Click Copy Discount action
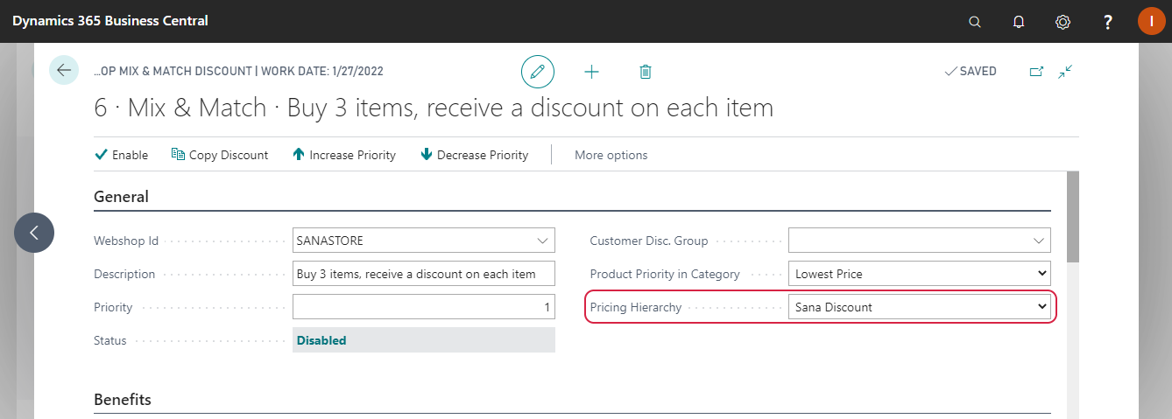The width and height of the screenshot is (1172, 419). point(219,155)
